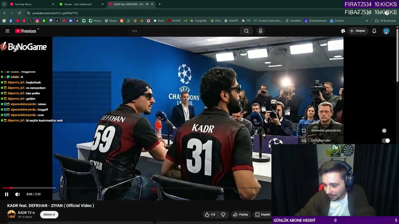This screenshot has height=224, width=399.
Task: Expand the hidden bookmarks overflow chevron
Action: coord(367,21)
